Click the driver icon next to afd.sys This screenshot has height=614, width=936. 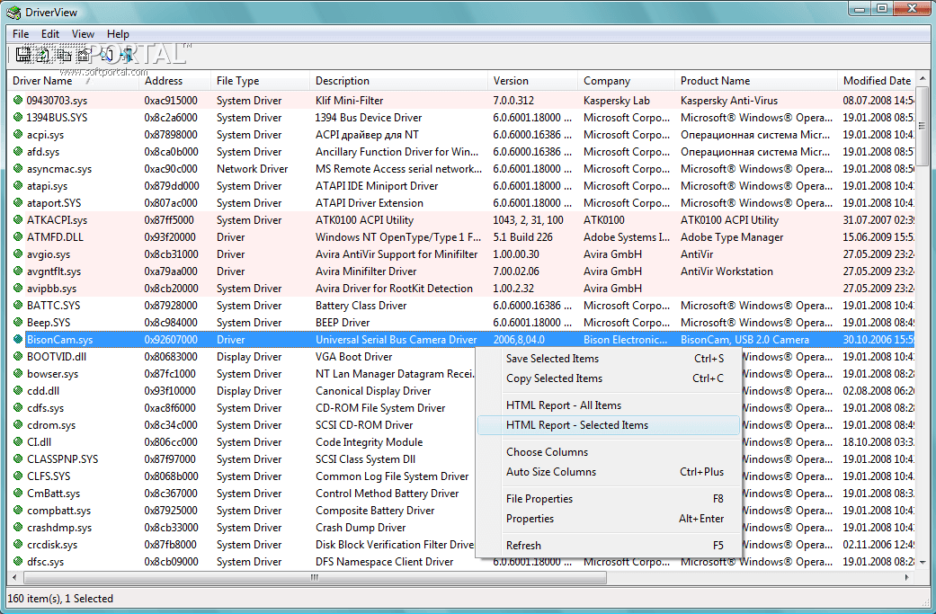(18, 152)
